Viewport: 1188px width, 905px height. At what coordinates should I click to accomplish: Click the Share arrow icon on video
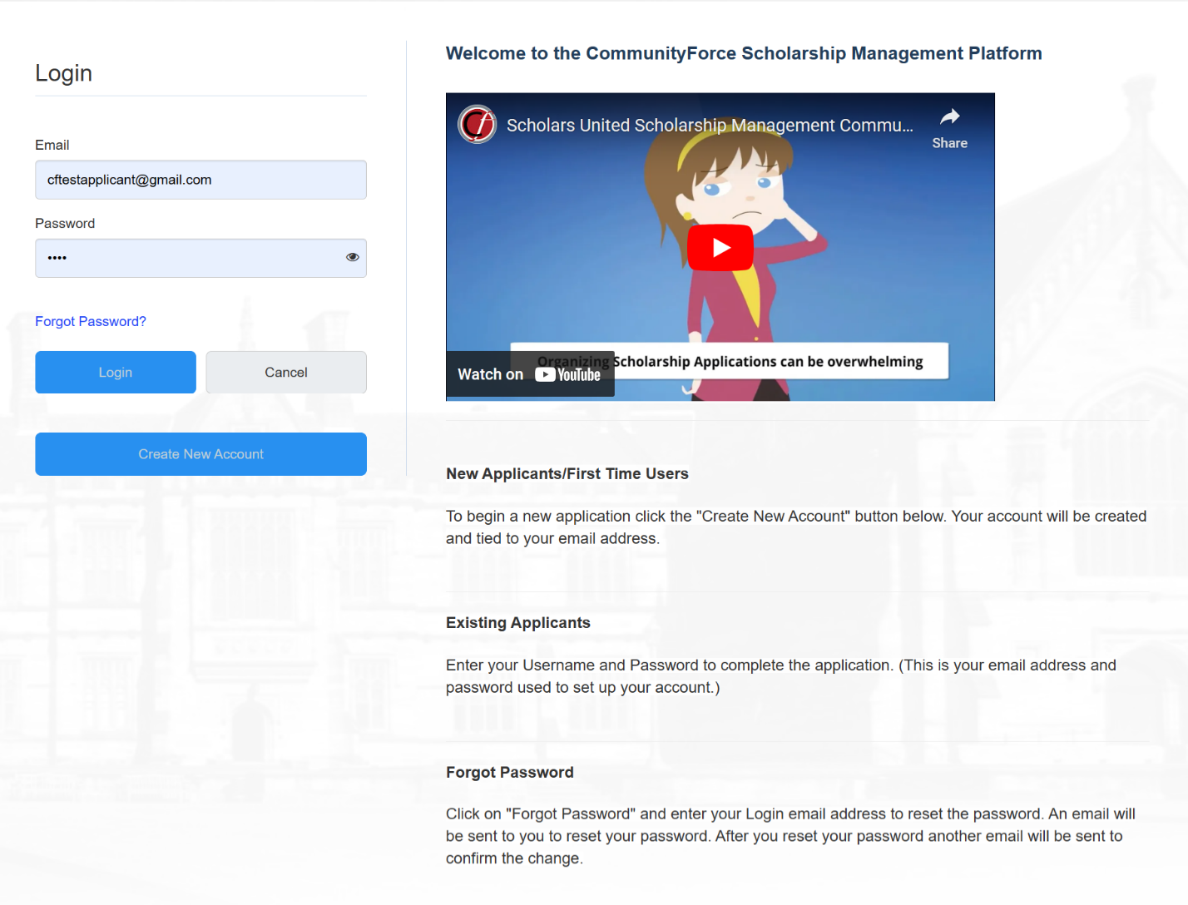[x=949, y=117]
